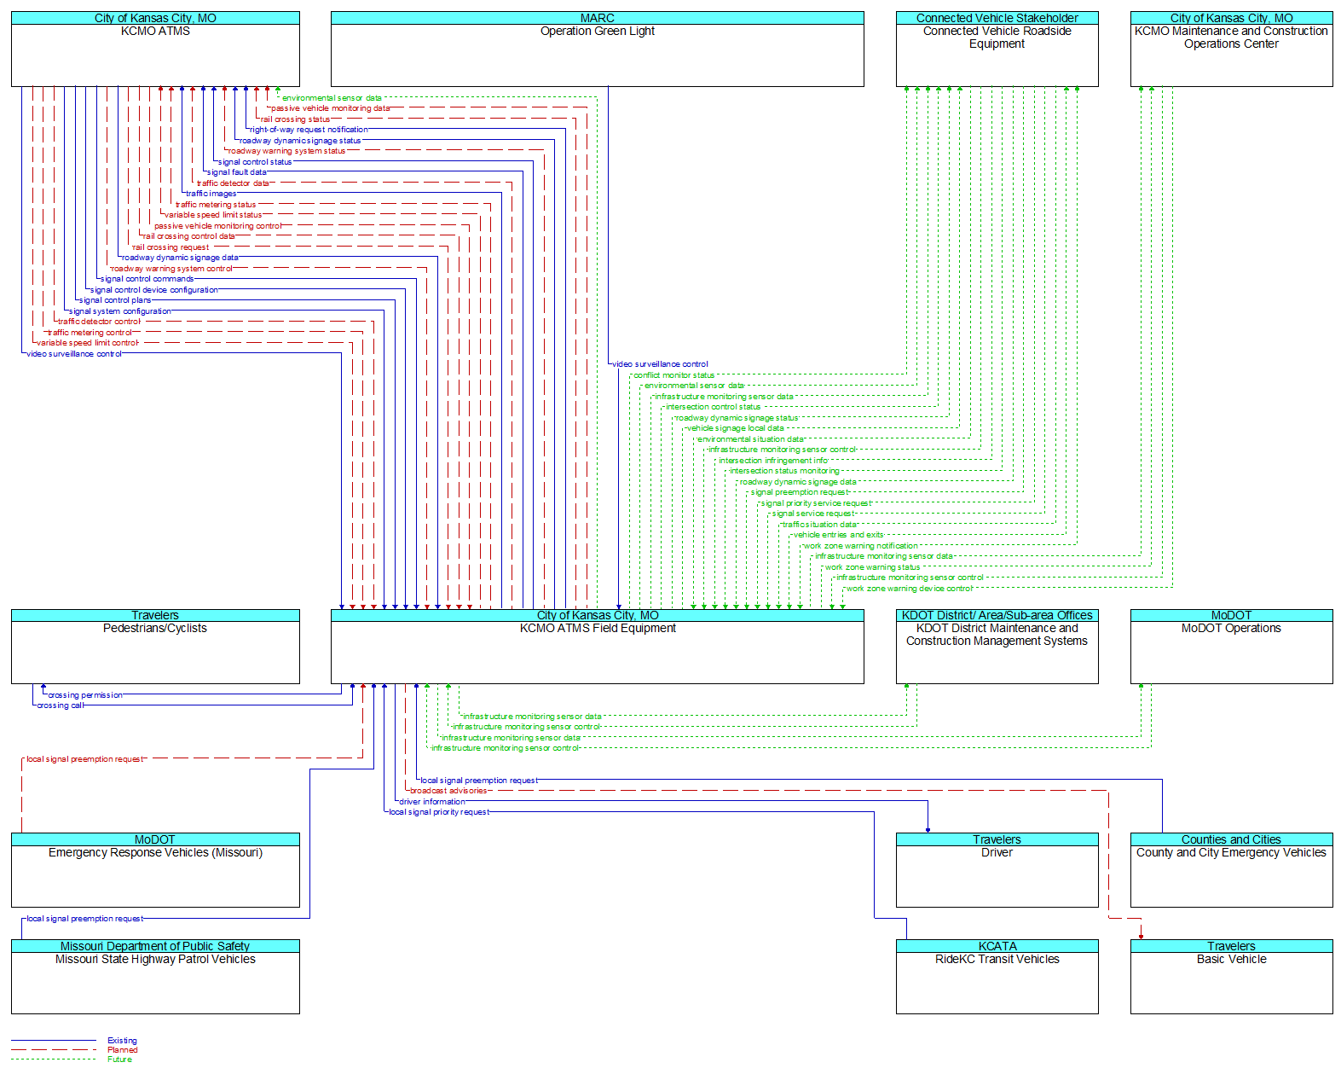
Task: Click 'vehicle signage local data' label
Action: [735, 428]
